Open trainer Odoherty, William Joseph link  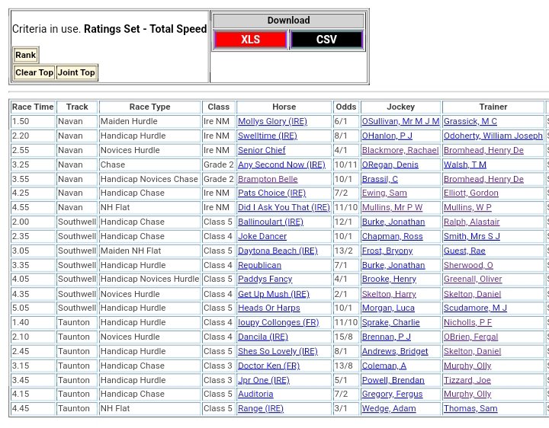coord(493,136)
